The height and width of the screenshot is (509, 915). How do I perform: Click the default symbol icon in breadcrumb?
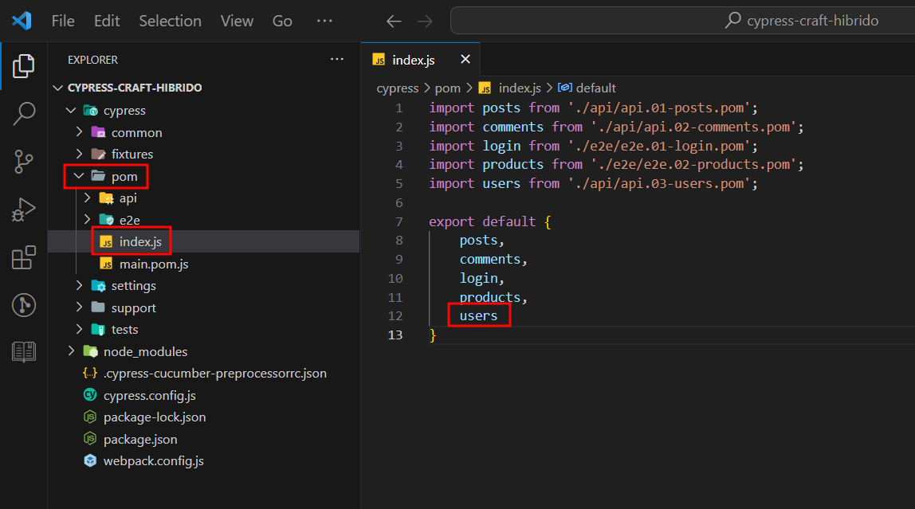tap(564, 88)
